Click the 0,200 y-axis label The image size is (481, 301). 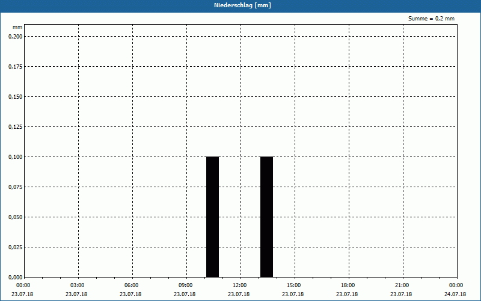pos(16,37)
